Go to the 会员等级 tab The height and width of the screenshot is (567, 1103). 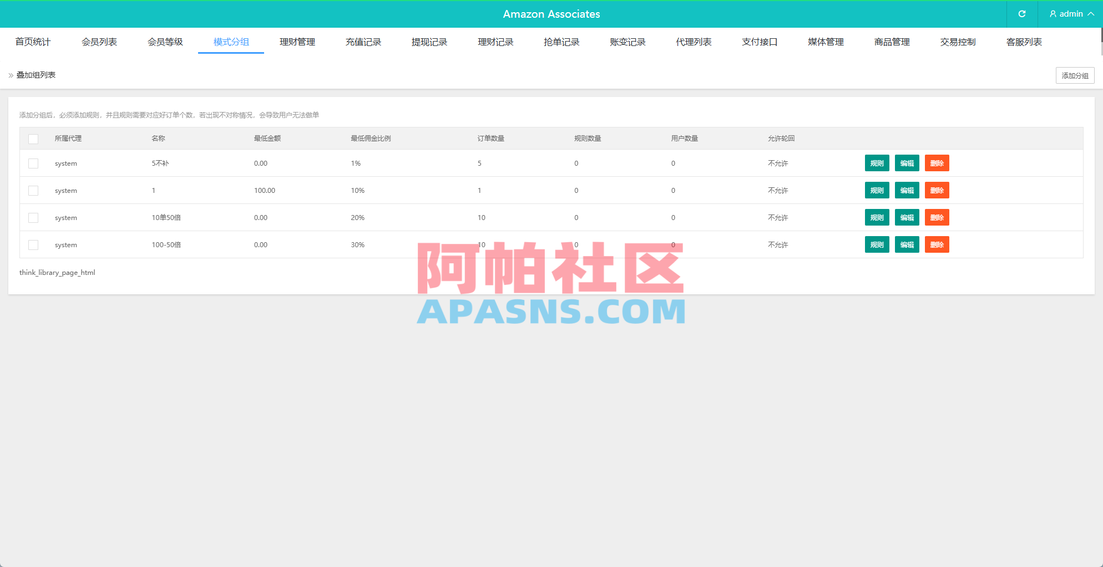[x=165, y=42]
